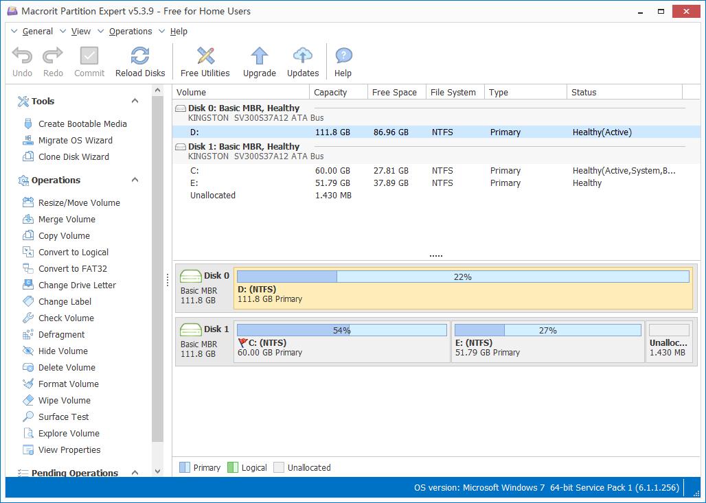This screenshot has height=503, width=706.
Task: Select the C: partition block on Disk 1
Action: pyautogui.click(x=341, y=347)
